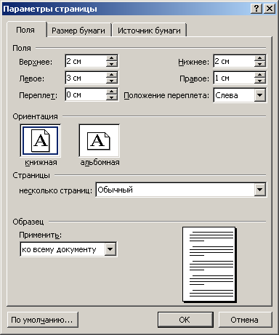Decrease Нижнее margin with down arrow

[x=260, y=64]
